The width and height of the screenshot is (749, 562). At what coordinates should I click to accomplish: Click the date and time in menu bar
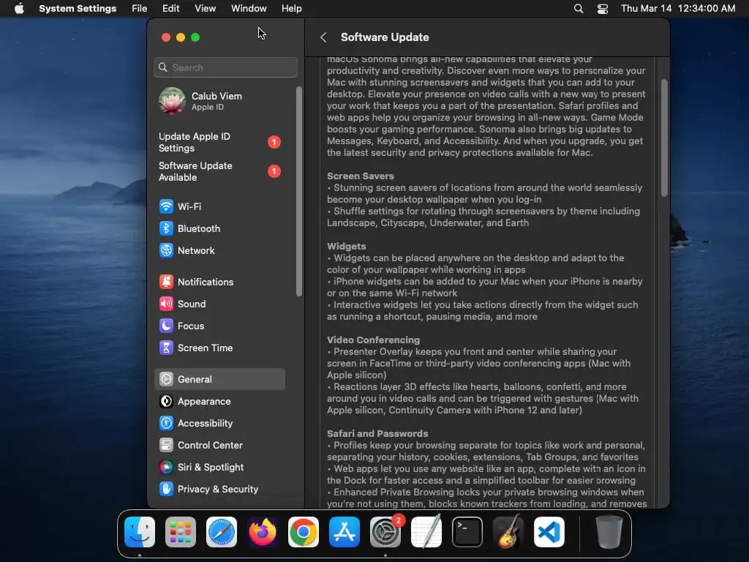(678, 9)
